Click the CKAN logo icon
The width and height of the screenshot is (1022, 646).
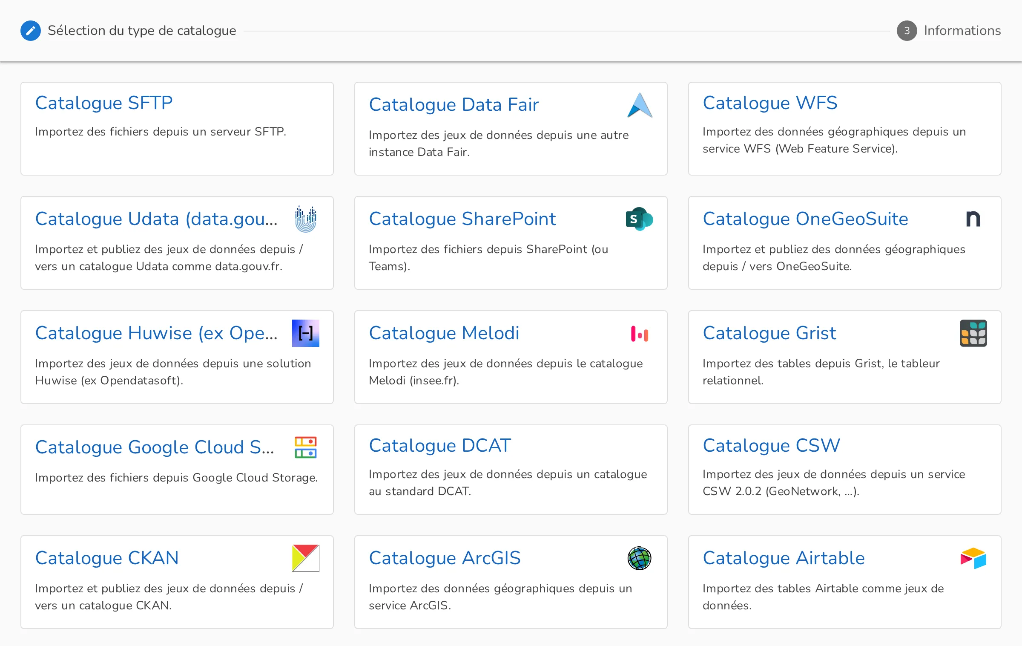[306, 558]
